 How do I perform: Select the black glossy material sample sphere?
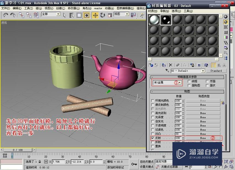tap(166, 20)
